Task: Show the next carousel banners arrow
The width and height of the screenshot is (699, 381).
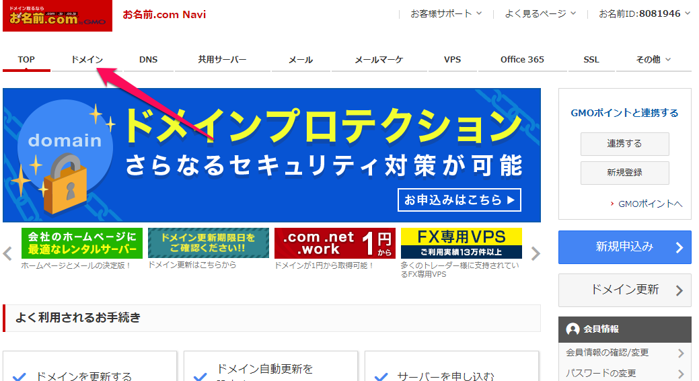Action: 536,254
